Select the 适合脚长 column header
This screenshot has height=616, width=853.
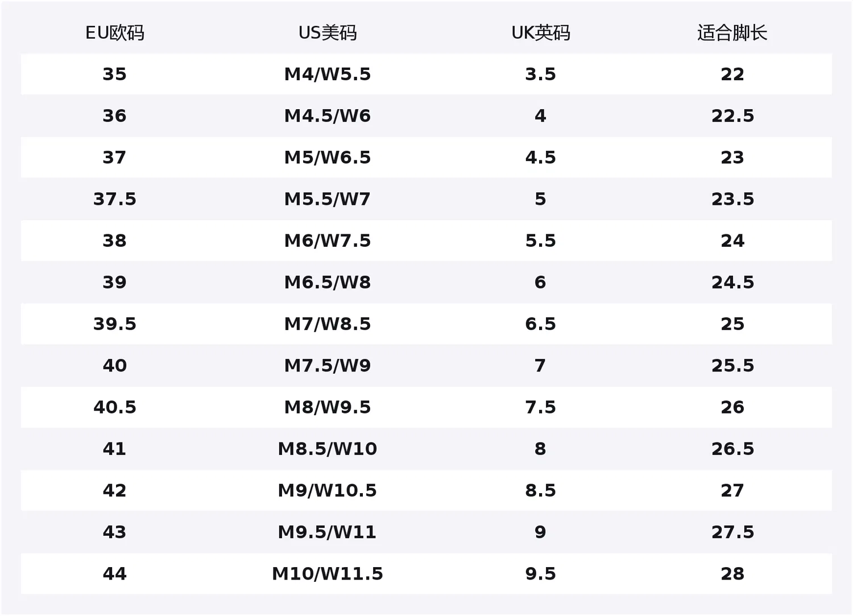(x=732, y=33)
